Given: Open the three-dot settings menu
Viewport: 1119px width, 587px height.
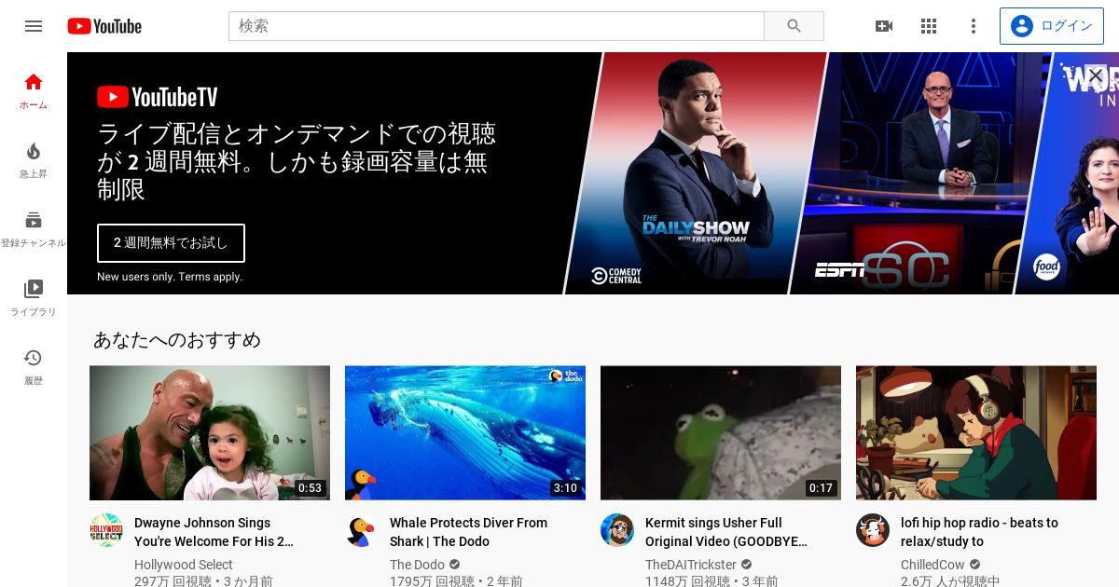Looking at the screenshot, I should pyautogui.click(x=974, y=26).
